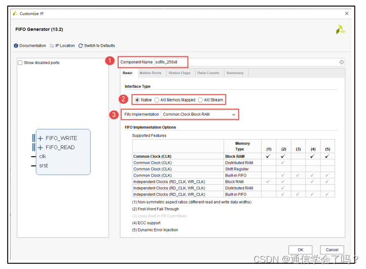The height and width of the screenshot is (269, 366).
Task: Click the FIFO_WRITE label in the symbol
Action: 61,139
